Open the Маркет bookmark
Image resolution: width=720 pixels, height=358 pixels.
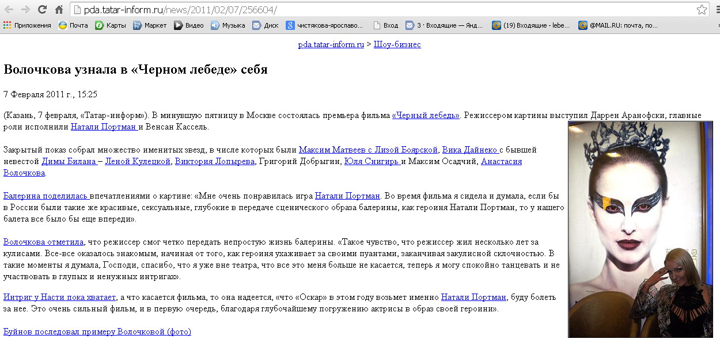click(x=150, y=25)
